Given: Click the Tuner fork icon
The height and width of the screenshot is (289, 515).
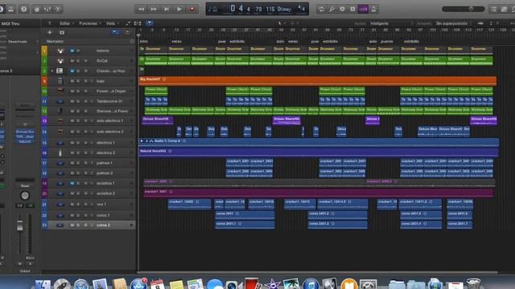Looking at the screenshot, I should 332,9.
